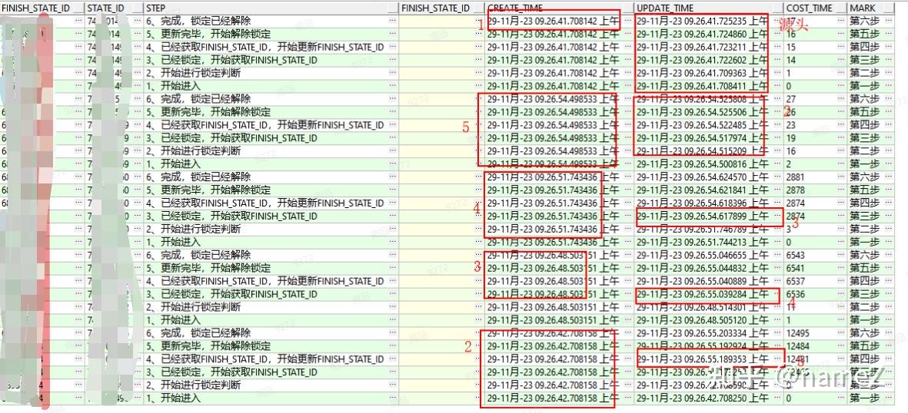Click CREATE_TIME 09.26.48.503151 in row costing 6543
Image resolution: width=908 pixels, height=413 pixels.
[x=553, y=255]
